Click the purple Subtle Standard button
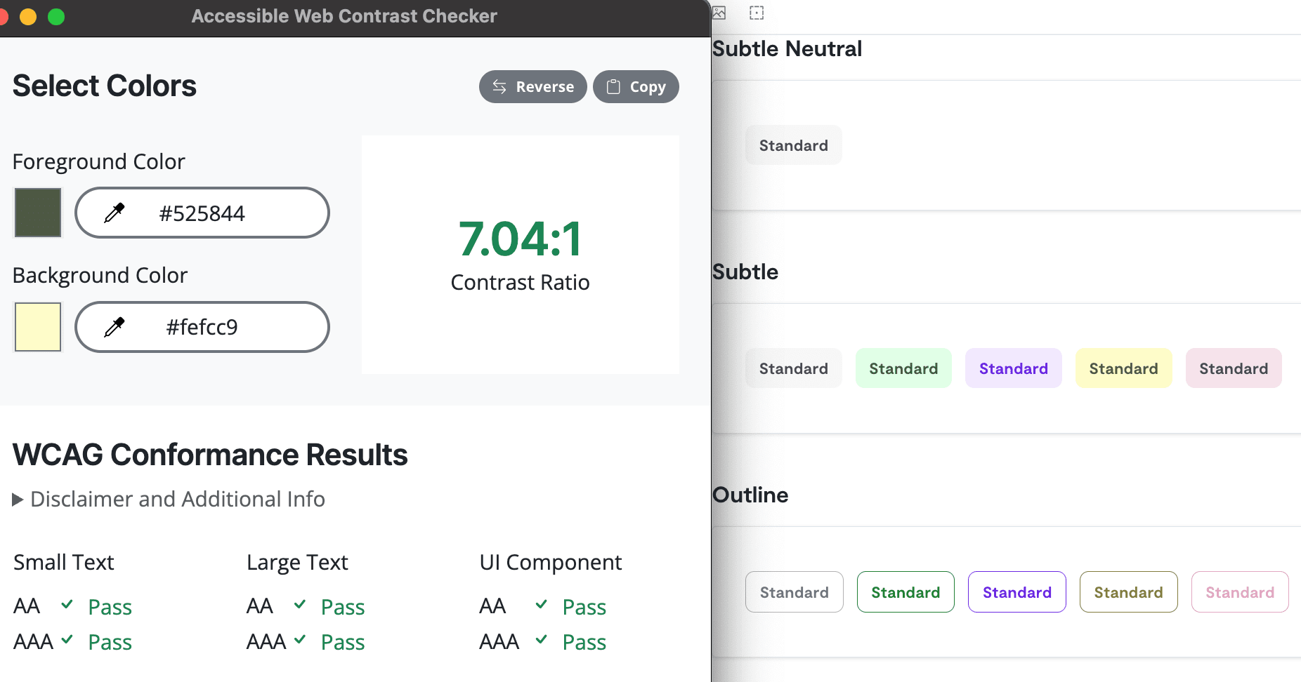The height and width of the screenshot is (682, 1301). click(1013, 368)
